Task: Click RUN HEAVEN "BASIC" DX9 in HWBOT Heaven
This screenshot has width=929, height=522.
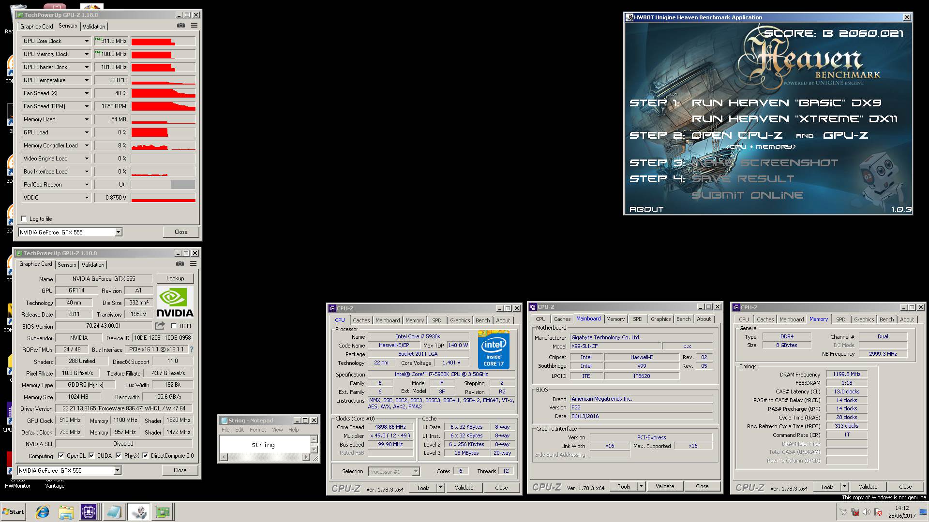Action: 786,102
